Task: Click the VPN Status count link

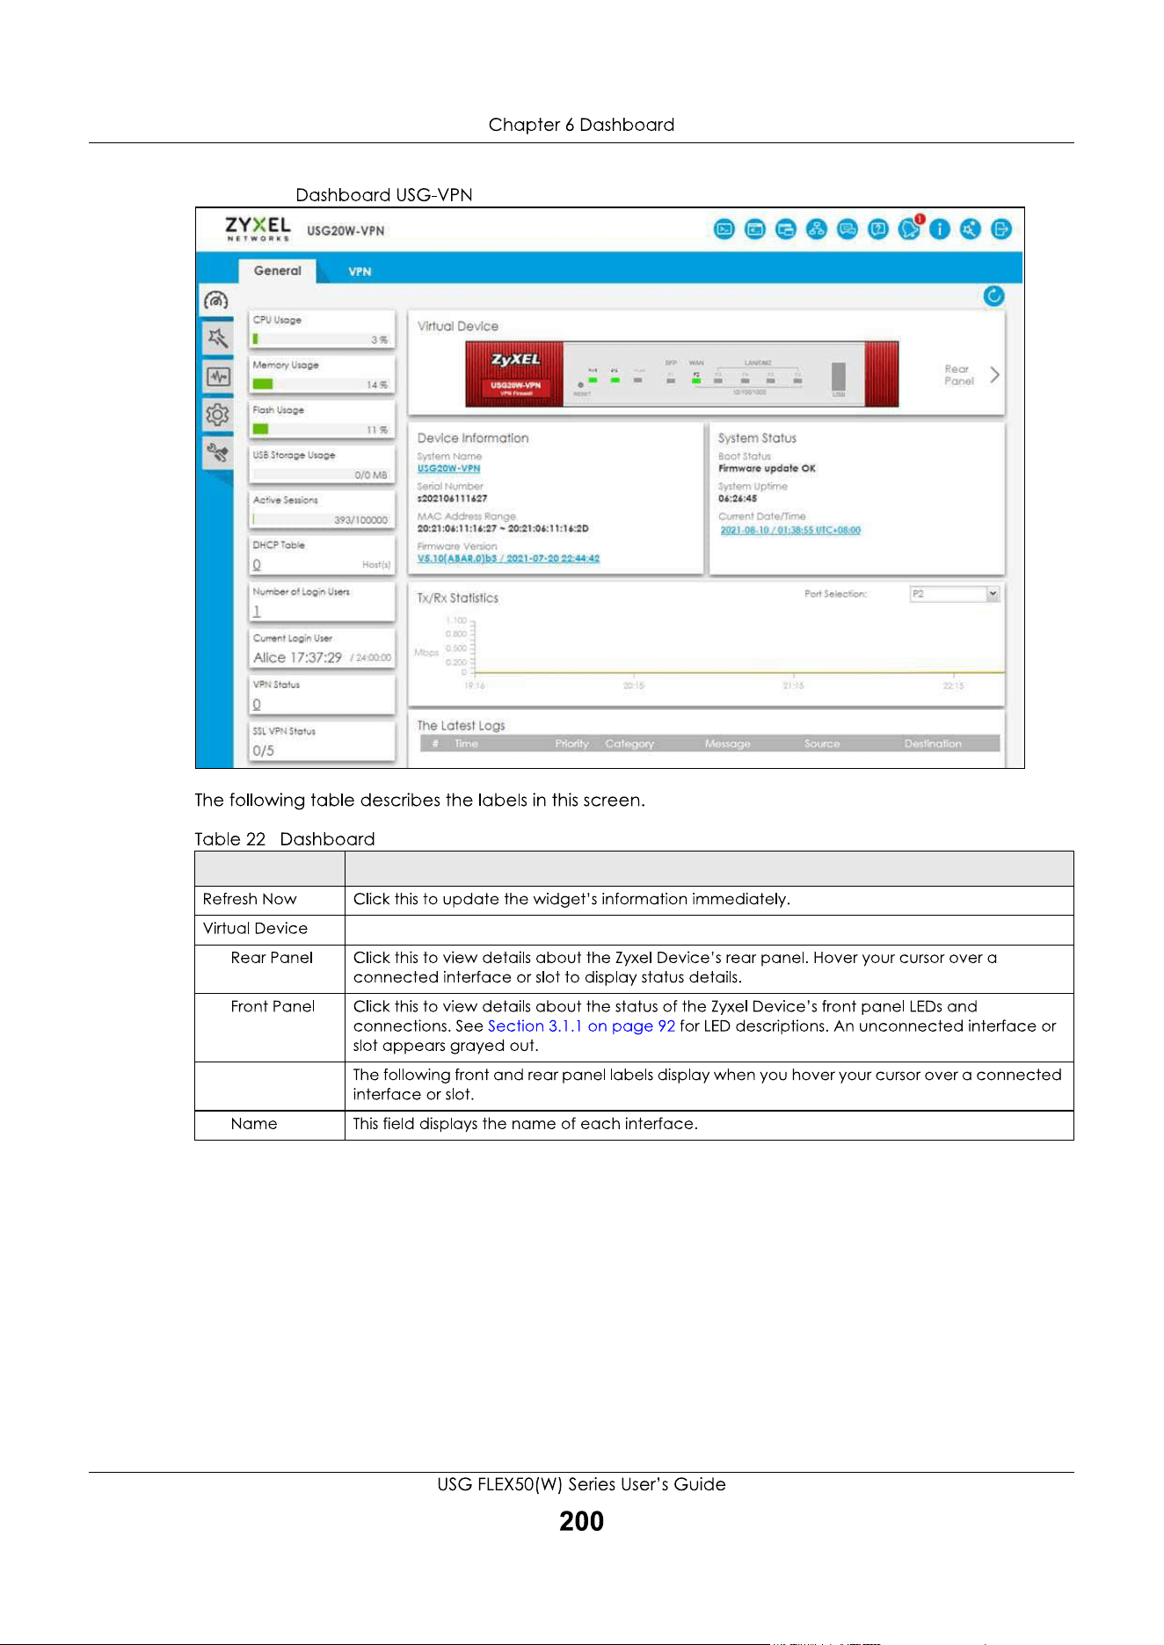Action: (257, 705)
